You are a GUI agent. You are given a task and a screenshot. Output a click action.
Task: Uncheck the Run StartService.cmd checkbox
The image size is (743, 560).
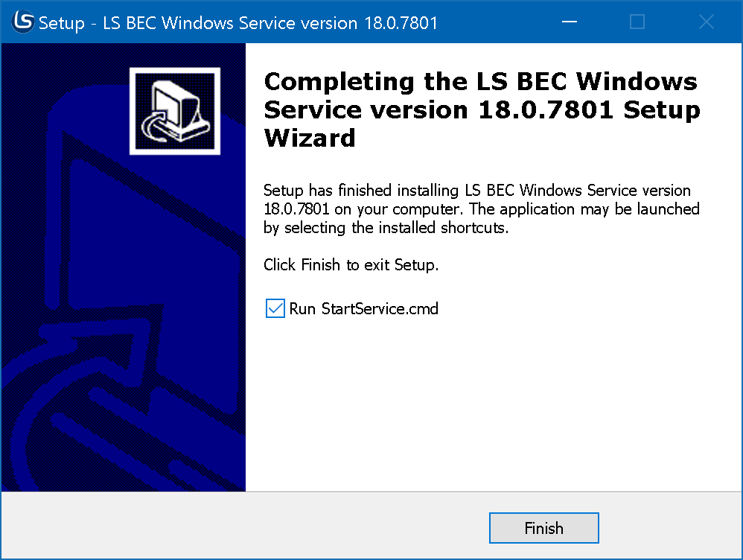(x=275, y=308)
